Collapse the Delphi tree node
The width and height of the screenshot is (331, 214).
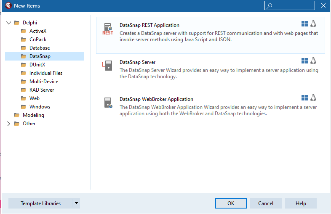[x=9, y=23]
